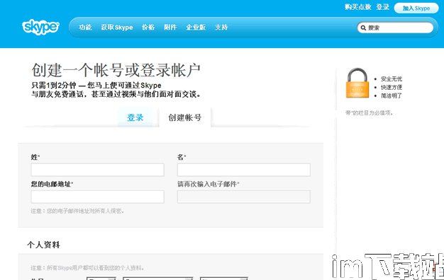Open the 支持 menu item
The height and width of the screenshot is (280, 444).
coord(221,28)
